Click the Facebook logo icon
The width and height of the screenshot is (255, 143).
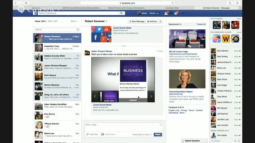point(35,13)
